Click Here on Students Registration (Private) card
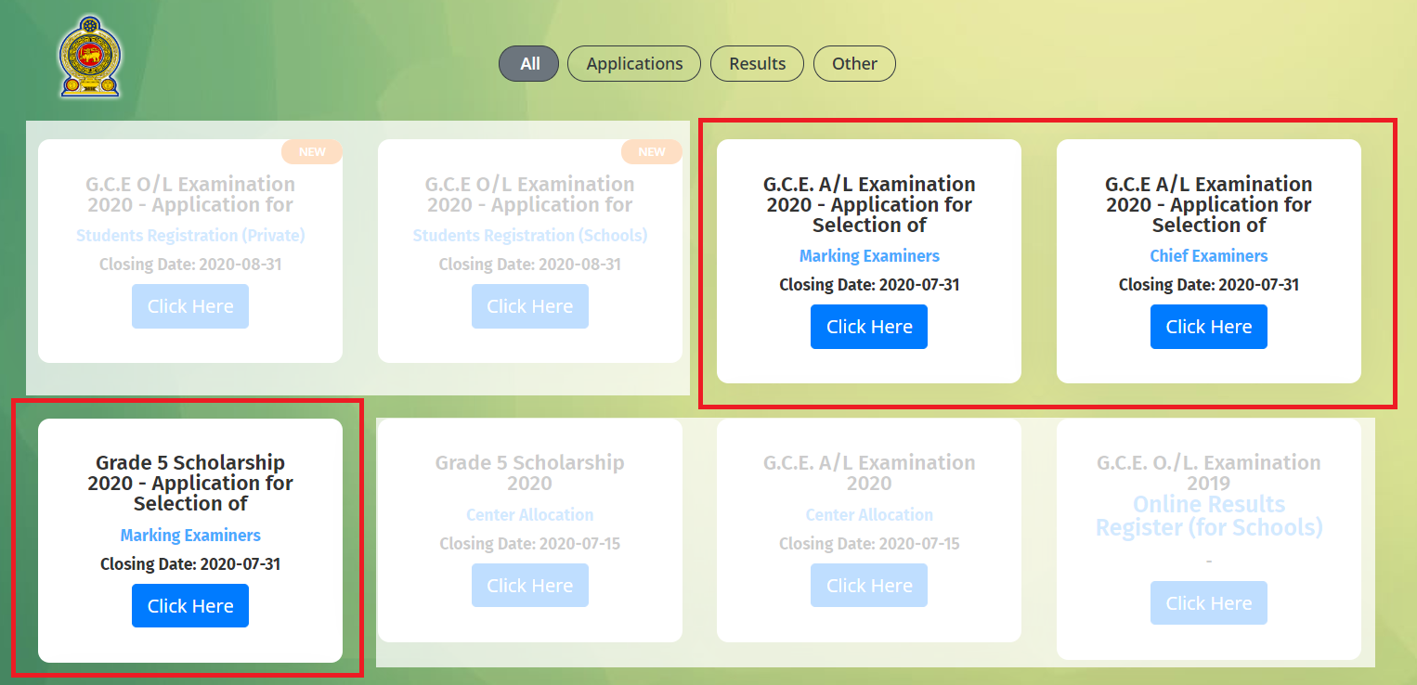The height and width of the screenshot is (685, 1417). pos(189,305)
